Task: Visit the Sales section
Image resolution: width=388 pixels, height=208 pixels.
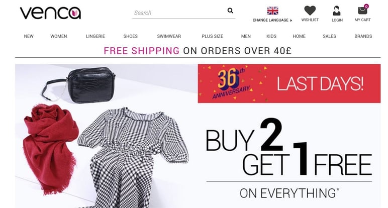Action: coord(329,36)
